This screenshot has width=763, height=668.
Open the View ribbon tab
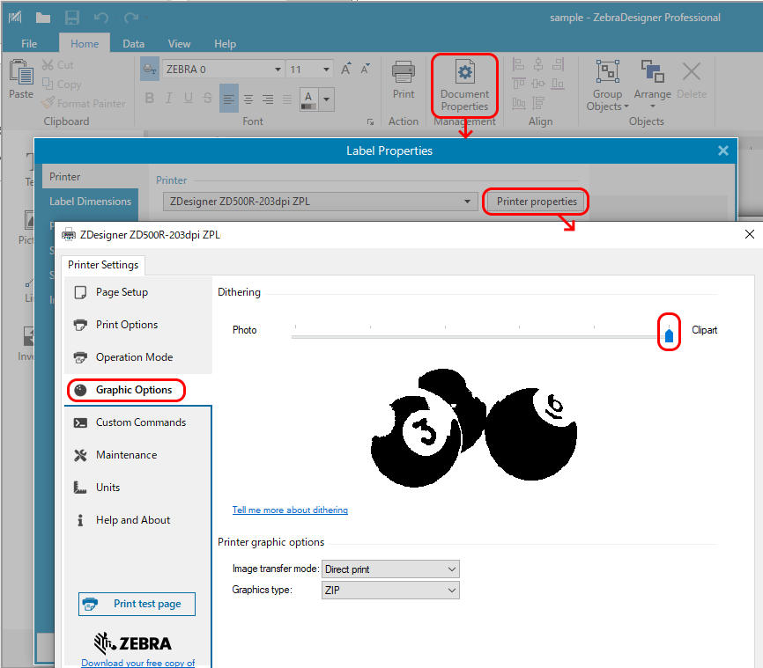179,43
